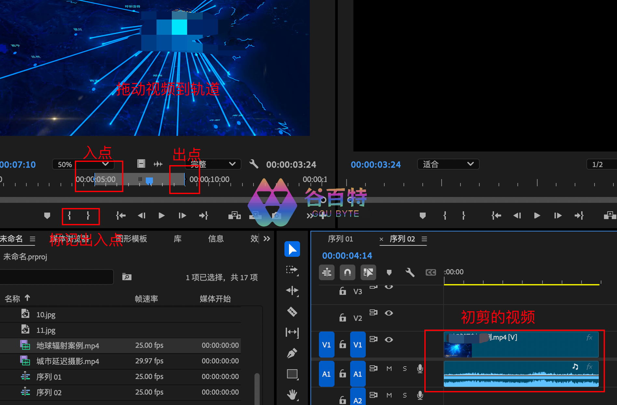Click Mark In button in source monitor
The width and height of the screenshot is (617, 405).
pos(69,216)
